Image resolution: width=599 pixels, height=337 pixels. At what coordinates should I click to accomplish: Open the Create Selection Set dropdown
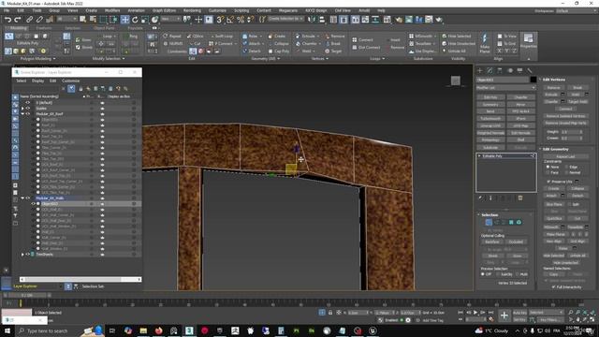coord(285,19)
